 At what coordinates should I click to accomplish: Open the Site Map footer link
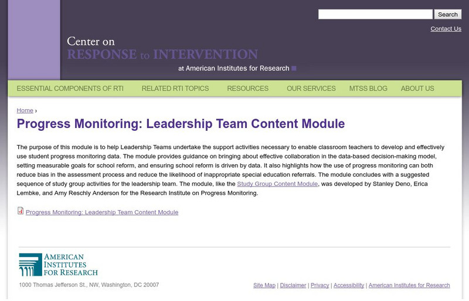264,285
